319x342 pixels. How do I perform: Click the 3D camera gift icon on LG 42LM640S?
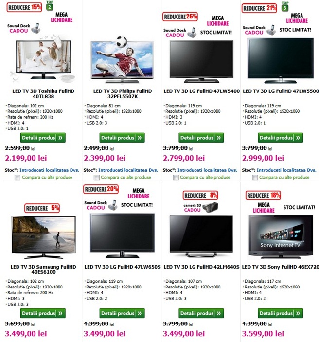211,207
